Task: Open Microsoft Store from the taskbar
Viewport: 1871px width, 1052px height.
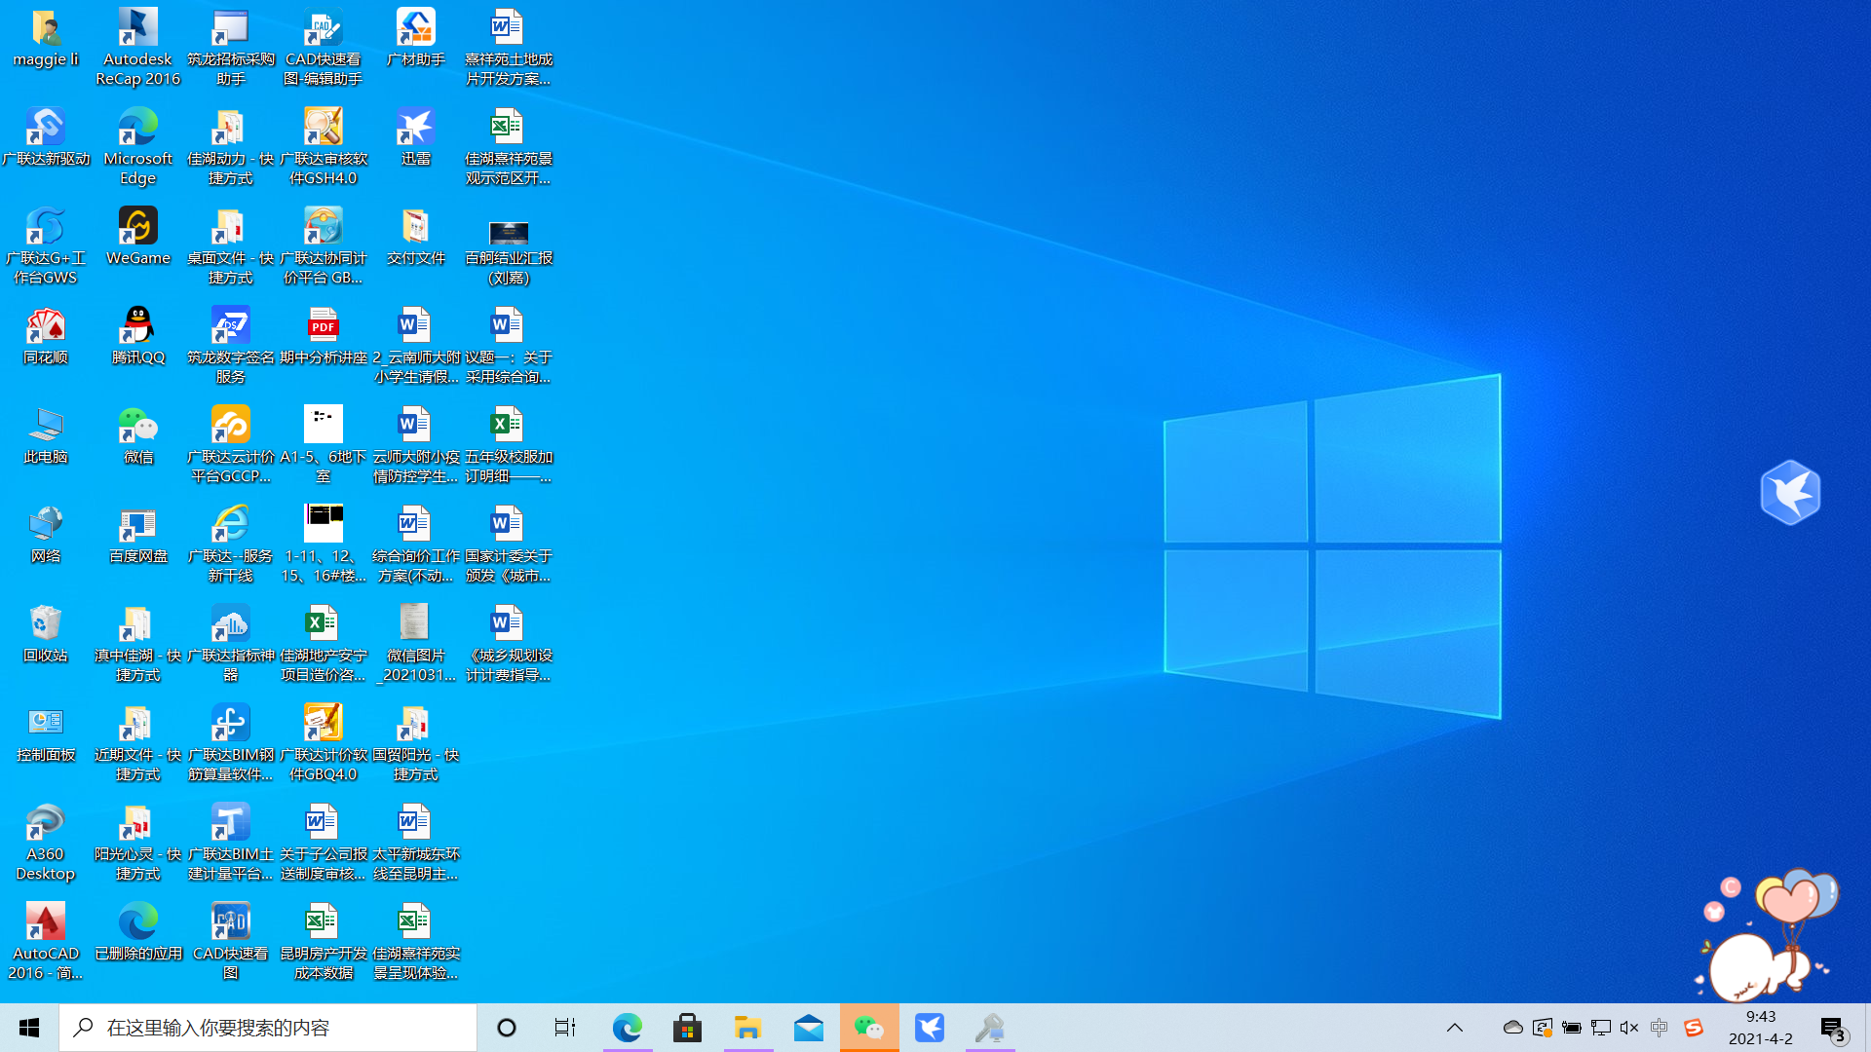Action: coord(687,1028)
